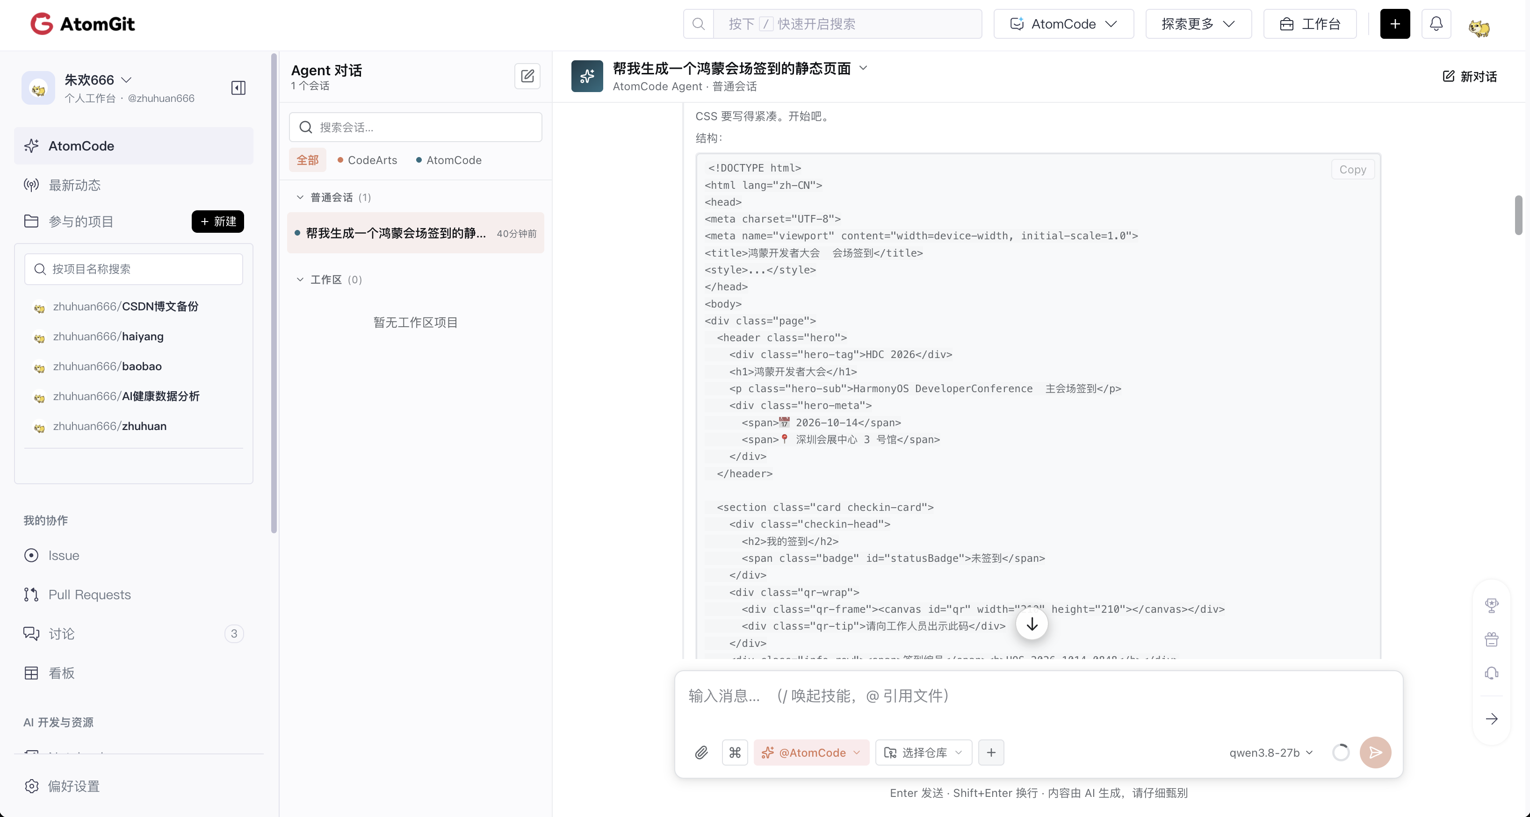Open conversation title dropdown chevron
Screen dimensions: 1530x817
863,68
